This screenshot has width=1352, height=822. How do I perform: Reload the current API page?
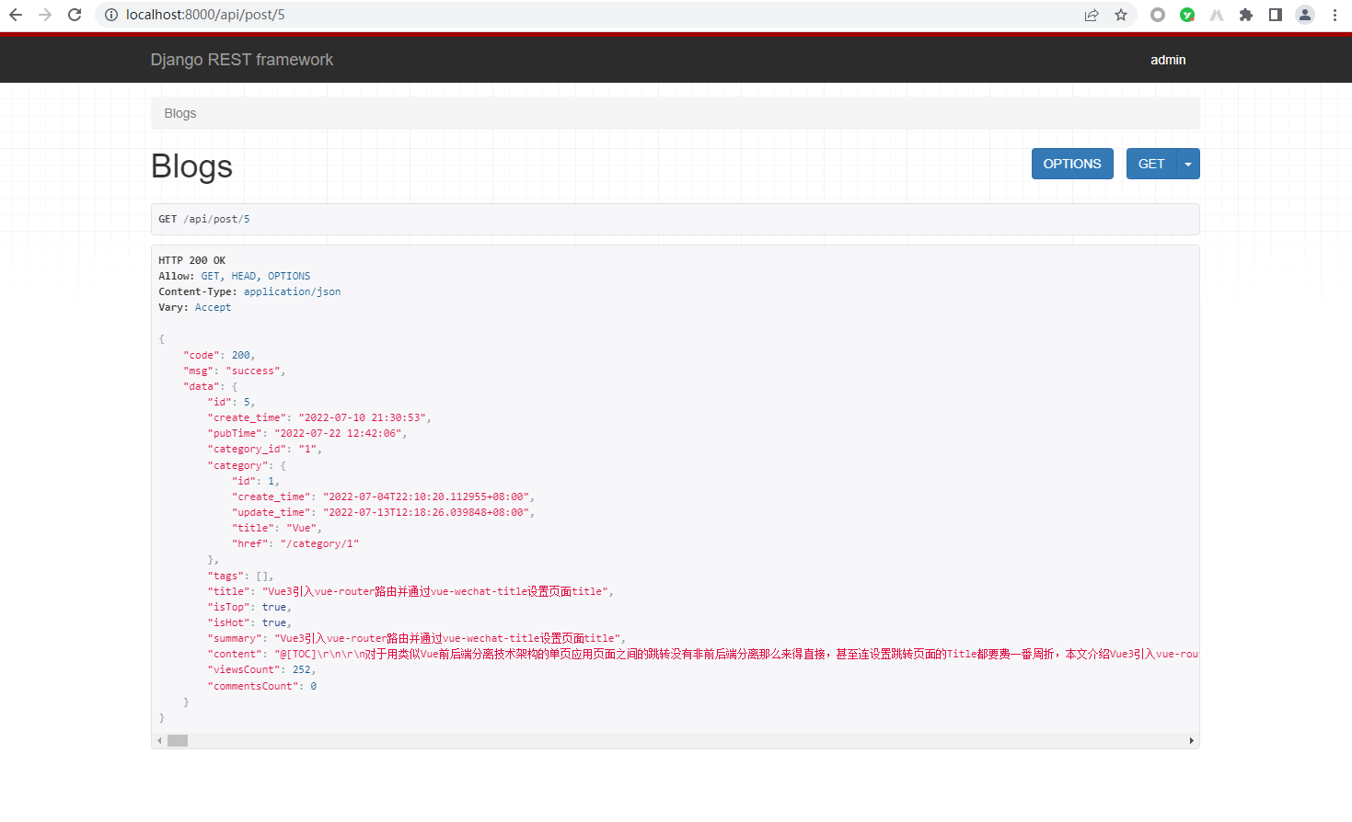coord(75,15)
